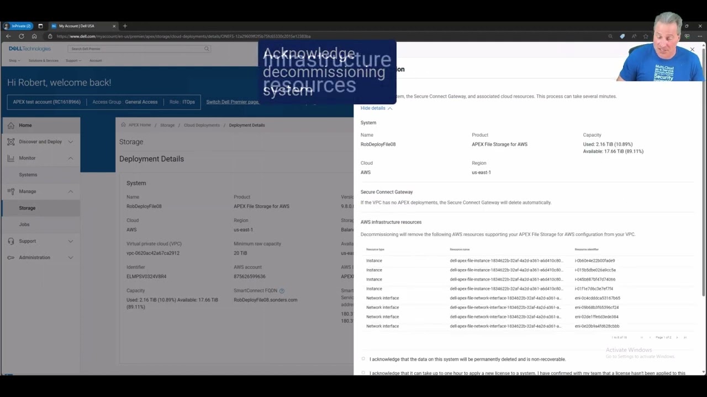Open the Shop dropdown menu
707x397 pixels.
(14, 61)
